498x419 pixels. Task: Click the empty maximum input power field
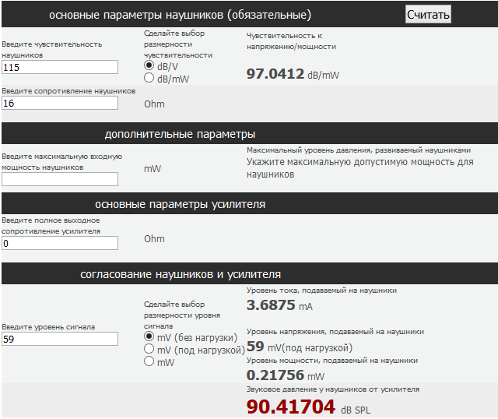pos(60,179)
